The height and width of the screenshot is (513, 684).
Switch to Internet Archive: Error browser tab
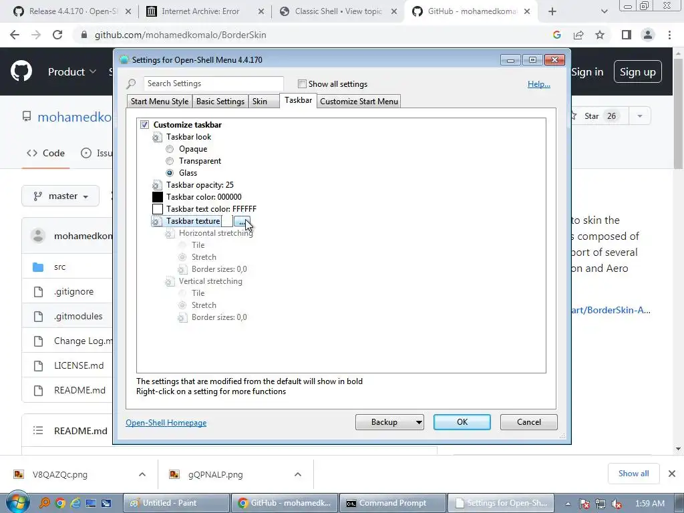[205, 11]
